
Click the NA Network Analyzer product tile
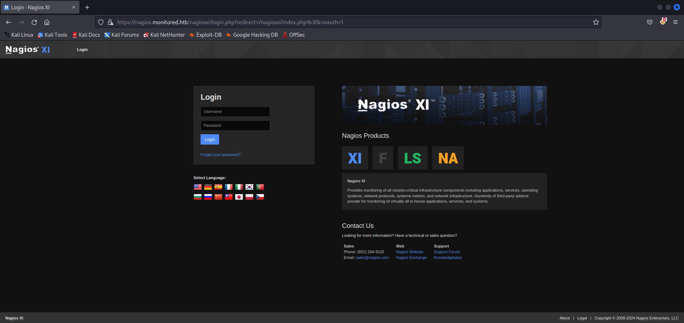pyautogui.click(x=448, y=158)
